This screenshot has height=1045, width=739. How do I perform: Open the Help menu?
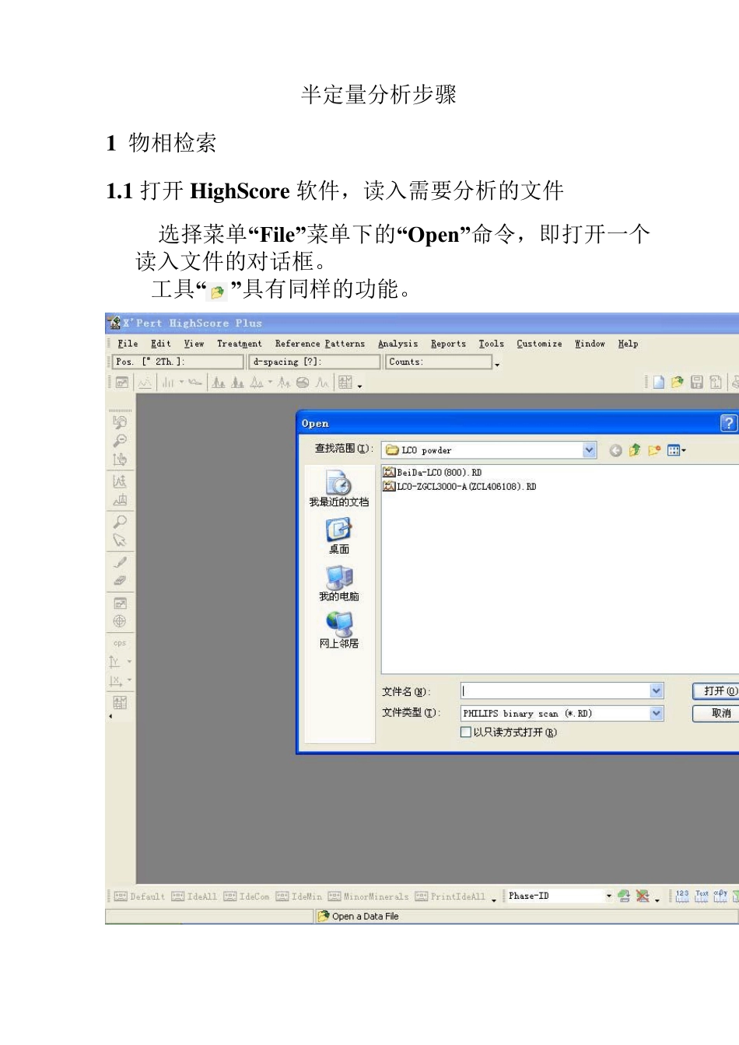628,344
